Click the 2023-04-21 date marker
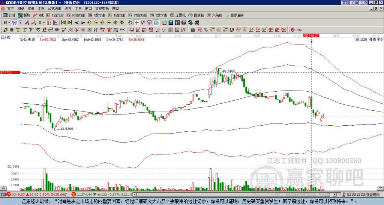The height and width of the screenshot is (205, 384). 311,36
